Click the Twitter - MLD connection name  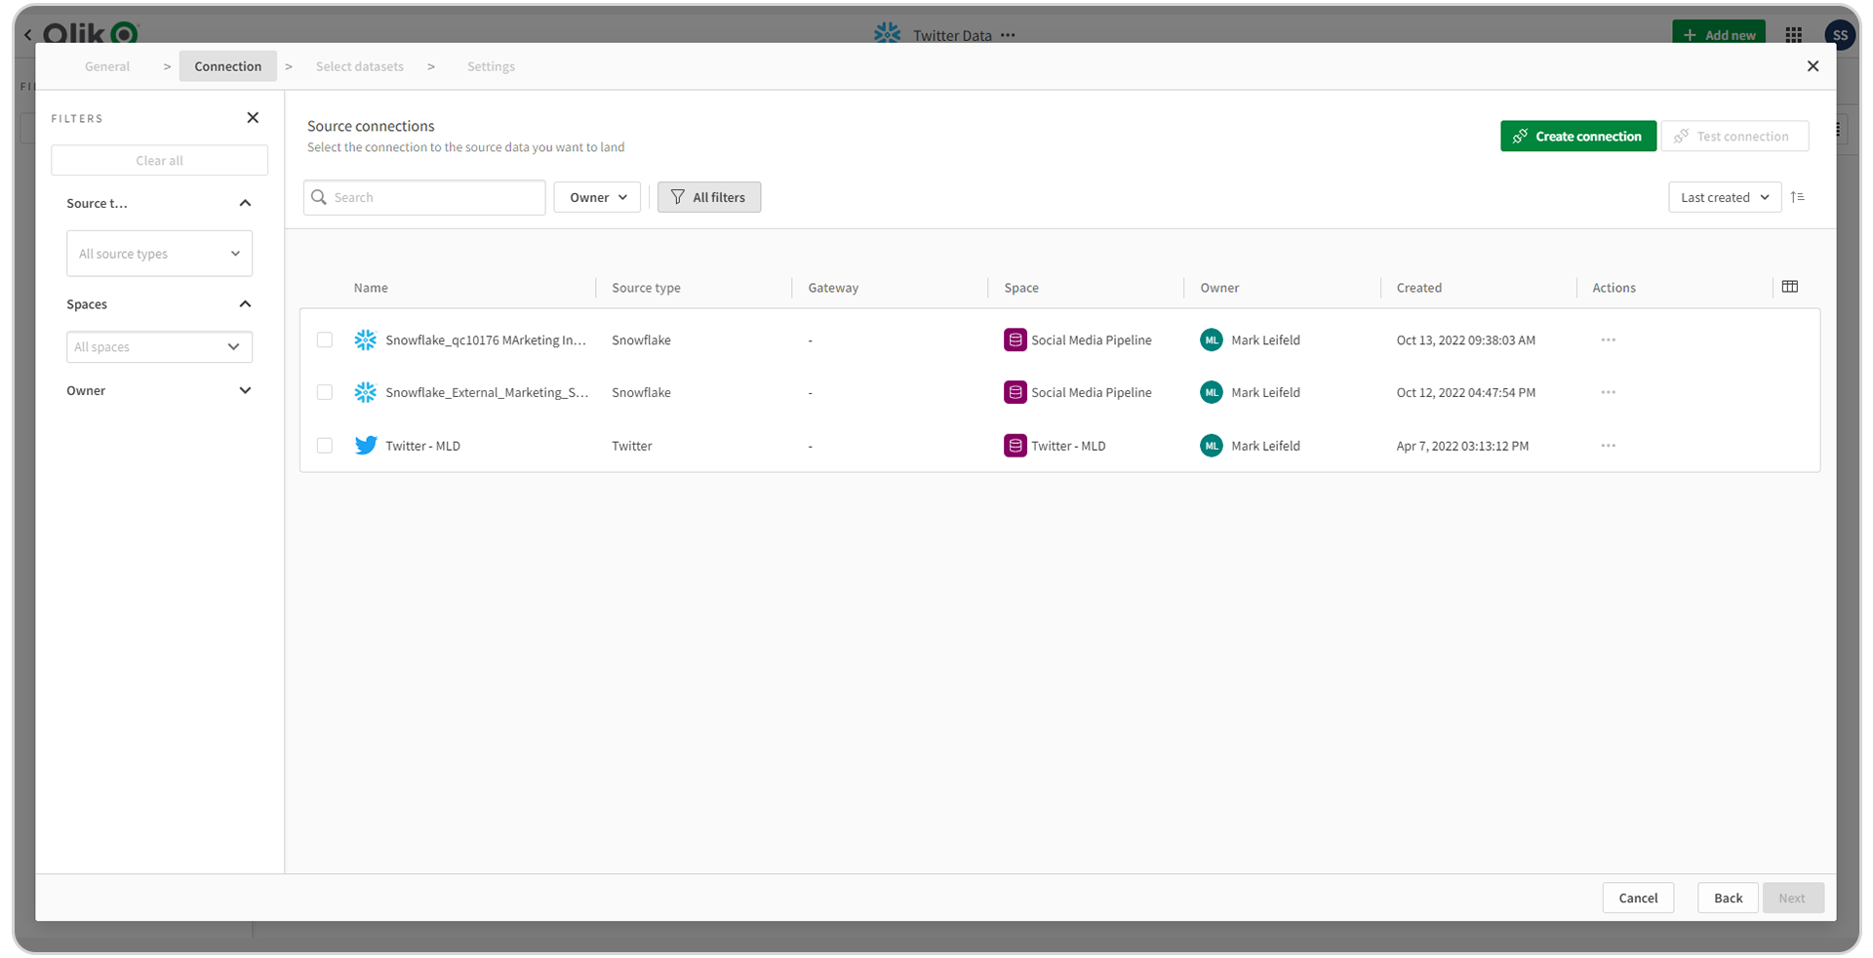click(x=422, y=446)
